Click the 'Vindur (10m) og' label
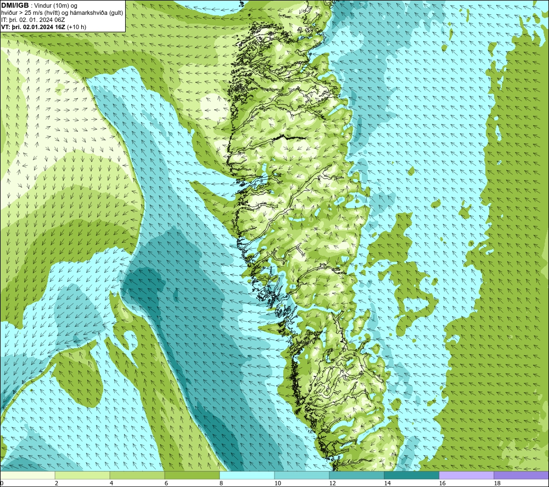 pos(57,6)
